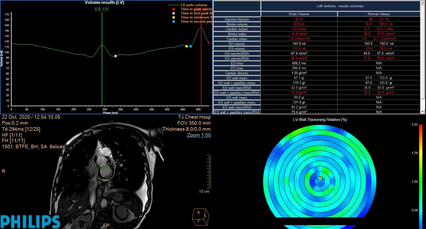Screen dimensions: 426x229
Task: Click the pink first peak filling marker on curve
Action: [116, 56]
